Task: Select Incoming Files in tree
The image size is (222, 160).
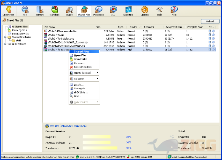Action: click(19, 30)
